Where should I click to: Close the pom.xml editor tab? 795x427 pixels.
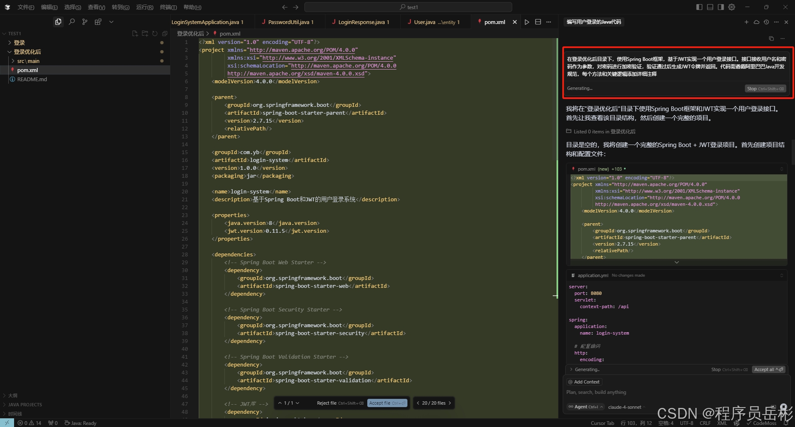pyautogui.click(x=515, y=22)
